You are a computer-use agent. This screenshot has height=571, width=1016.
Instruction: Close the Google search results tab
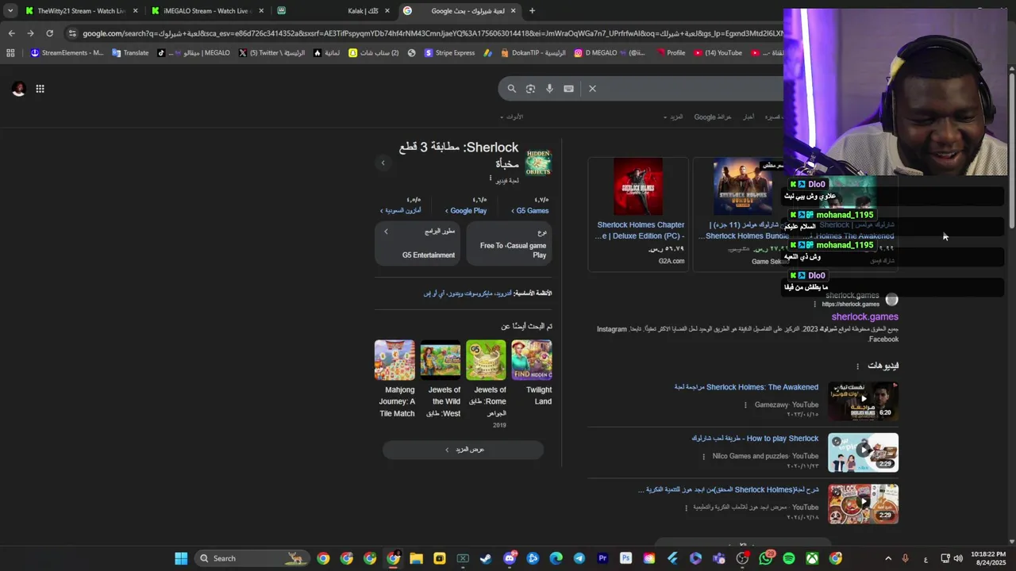coord(513,11)
